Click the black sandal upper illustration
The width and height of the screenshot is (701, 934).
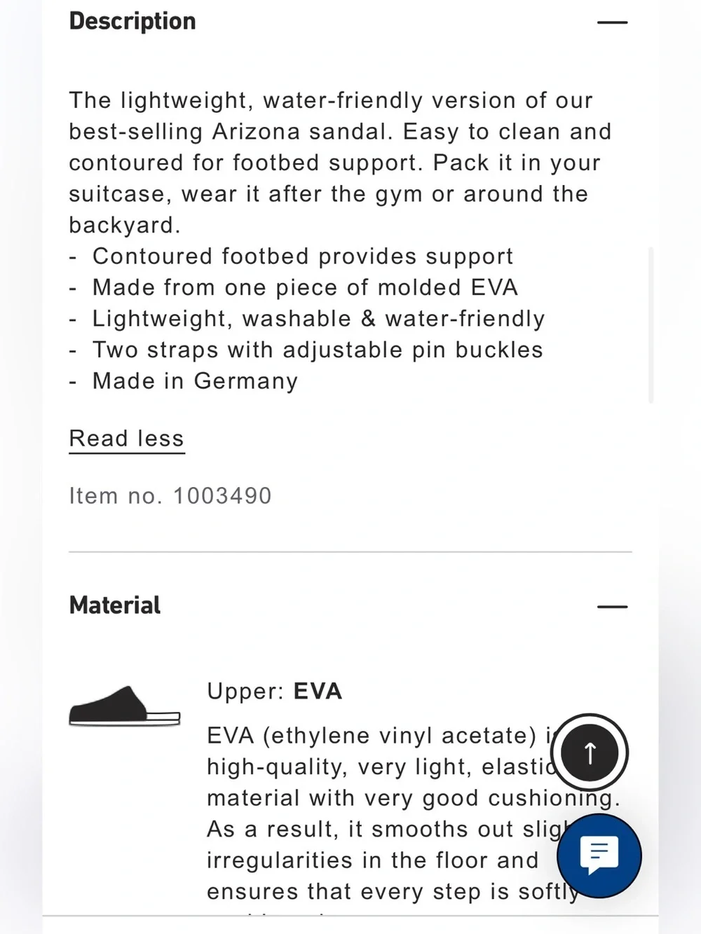(x=125, y=706)
